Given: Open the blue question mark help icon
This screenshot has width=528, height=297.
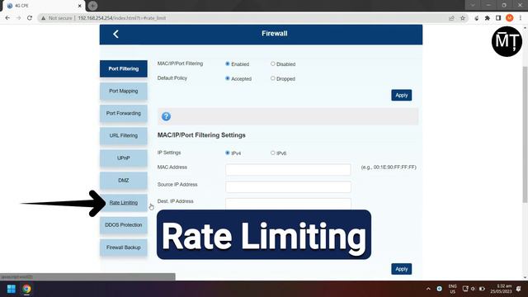Looking at the screenshot, I should 166,116.
